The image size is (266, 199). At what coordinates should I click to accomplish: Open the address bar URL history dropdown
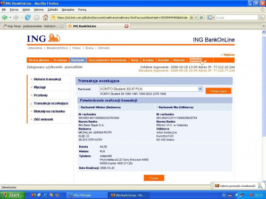pos(196,18)
